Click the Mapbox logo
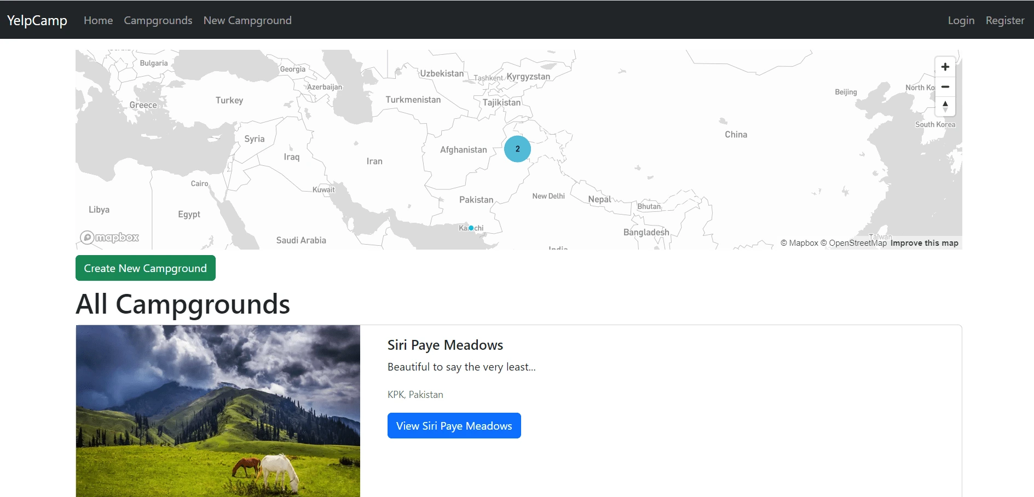1034x497 pixels. point(110,237)
